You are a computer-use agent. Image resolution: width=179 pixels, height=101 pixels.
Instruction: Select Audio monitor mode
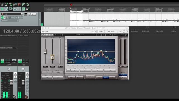123,75
